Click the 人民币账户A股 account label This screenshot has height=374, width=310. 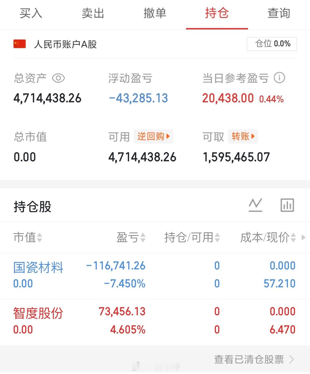click(x=65, y=44)
